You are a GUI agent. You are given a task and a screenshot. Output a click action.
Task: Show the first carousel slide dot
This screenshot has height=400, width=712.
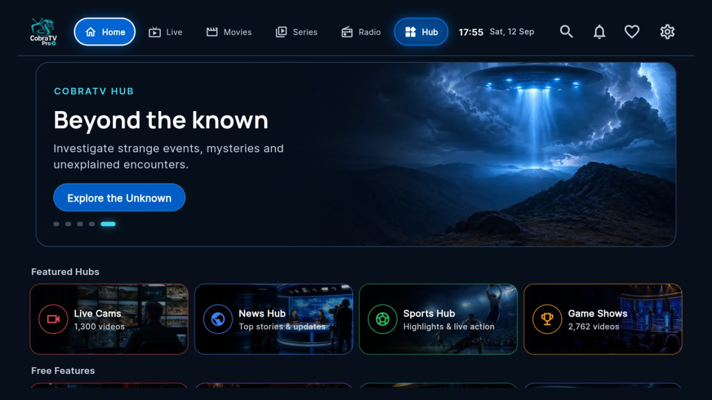[x=56, y=224]
